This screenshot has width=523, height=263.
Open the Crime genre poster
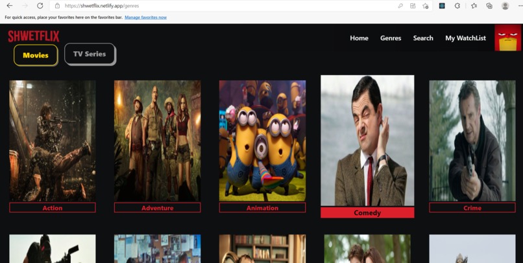(472, 141)
